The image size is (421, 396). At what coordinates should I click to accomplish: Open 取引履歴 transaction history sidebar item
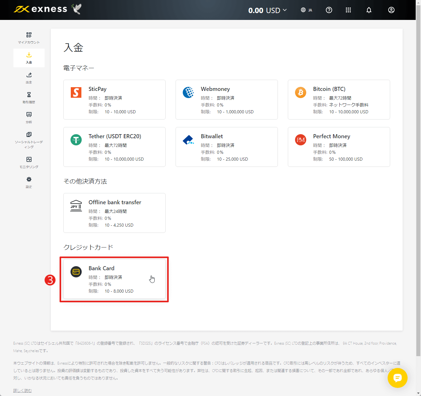click(29, 98)
